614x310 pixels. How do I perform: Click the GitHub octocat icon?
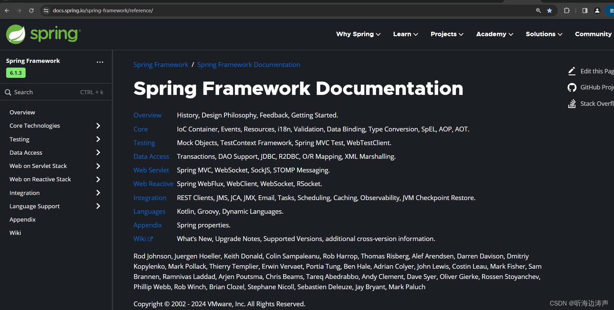(x=572, y=87)
